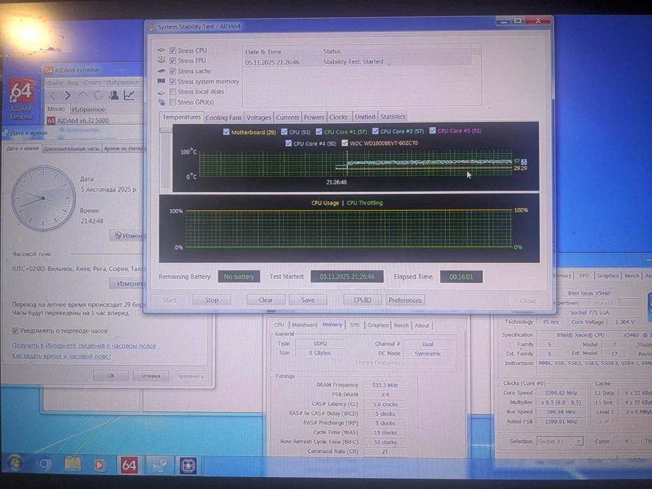Click the graph icon in AIDA64 toolbar
This screenshot has width=652, height=489.
point(129,95)
